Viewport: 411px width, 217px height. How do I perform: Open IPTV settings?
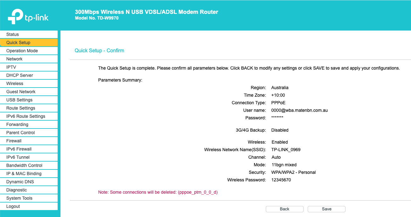point(29,67)
